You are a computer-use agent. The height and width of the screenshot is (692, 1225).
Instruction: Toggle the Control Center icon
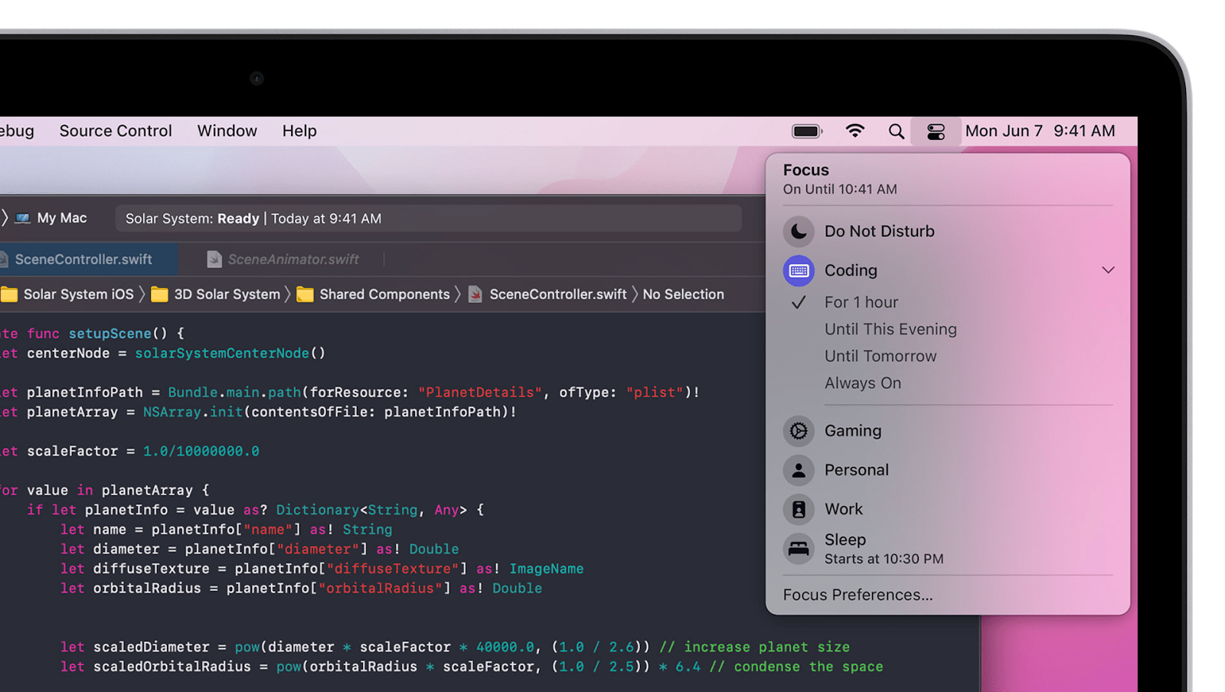936,132
